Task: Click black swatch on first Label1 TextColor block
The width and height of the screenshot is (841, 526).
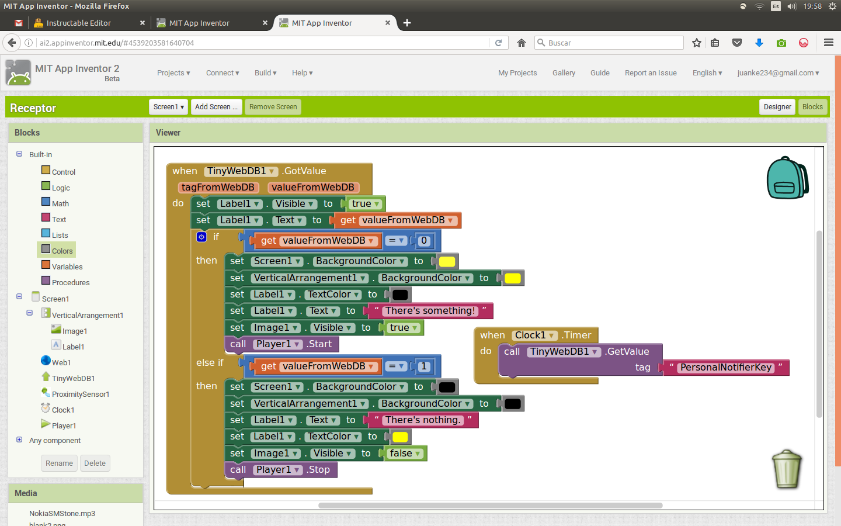Action: point(400,295)
